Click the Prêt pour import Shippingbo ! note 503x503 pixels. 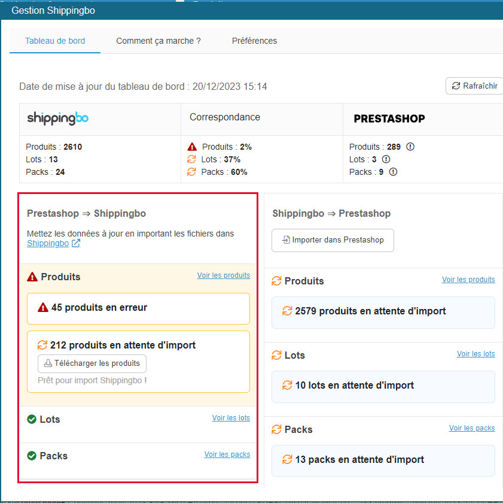(92, 380)
